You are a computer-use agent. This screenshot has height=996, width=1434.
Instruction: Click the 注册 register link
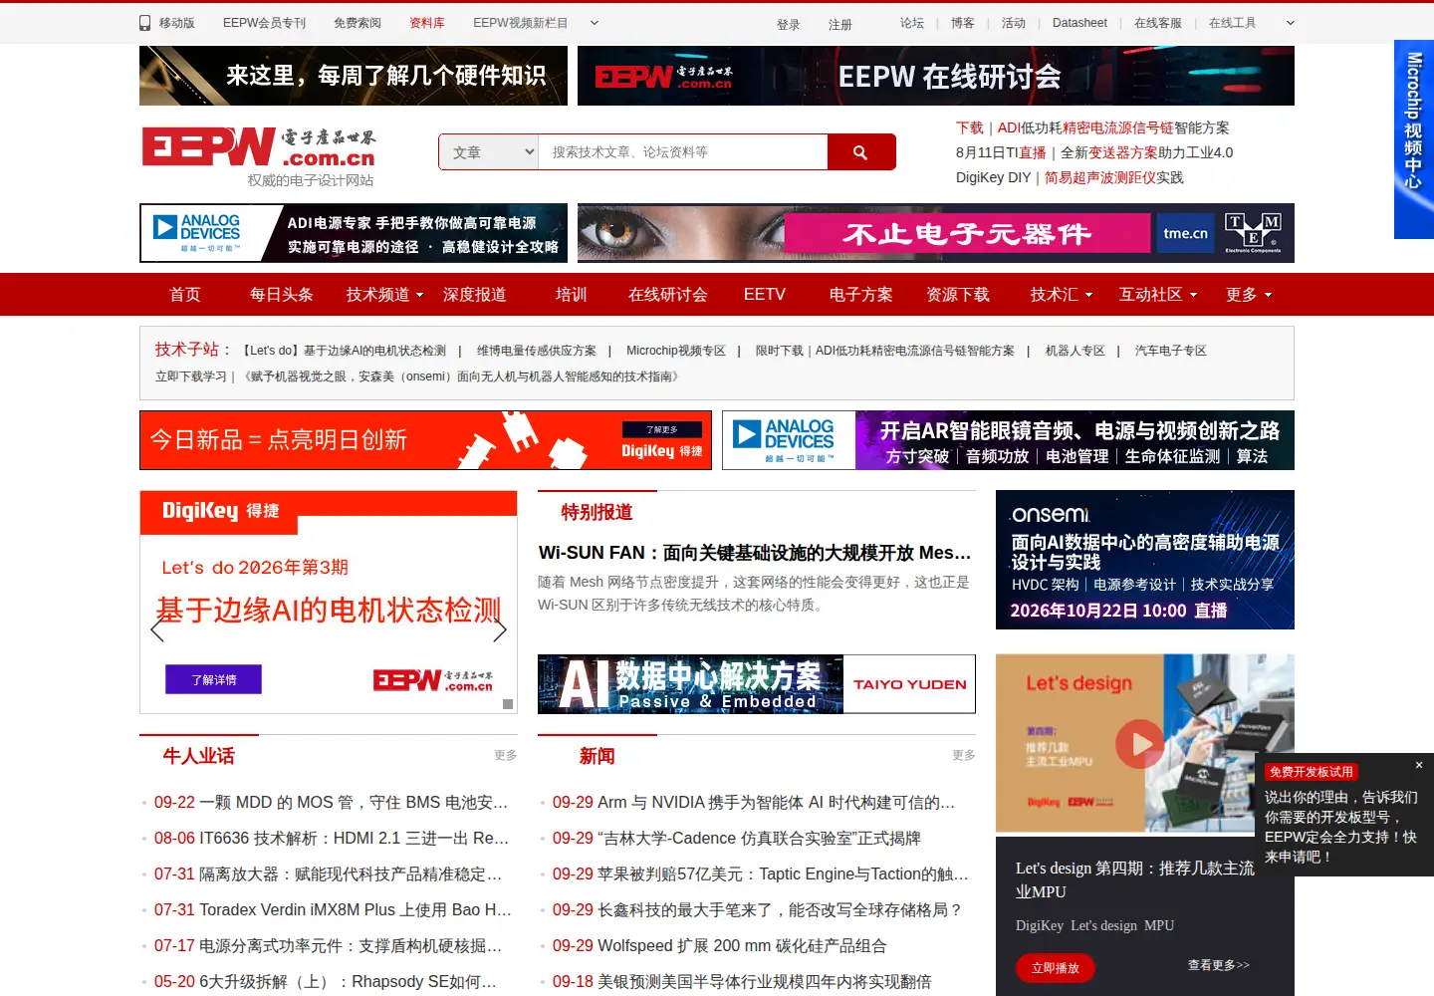coord(840,24)
